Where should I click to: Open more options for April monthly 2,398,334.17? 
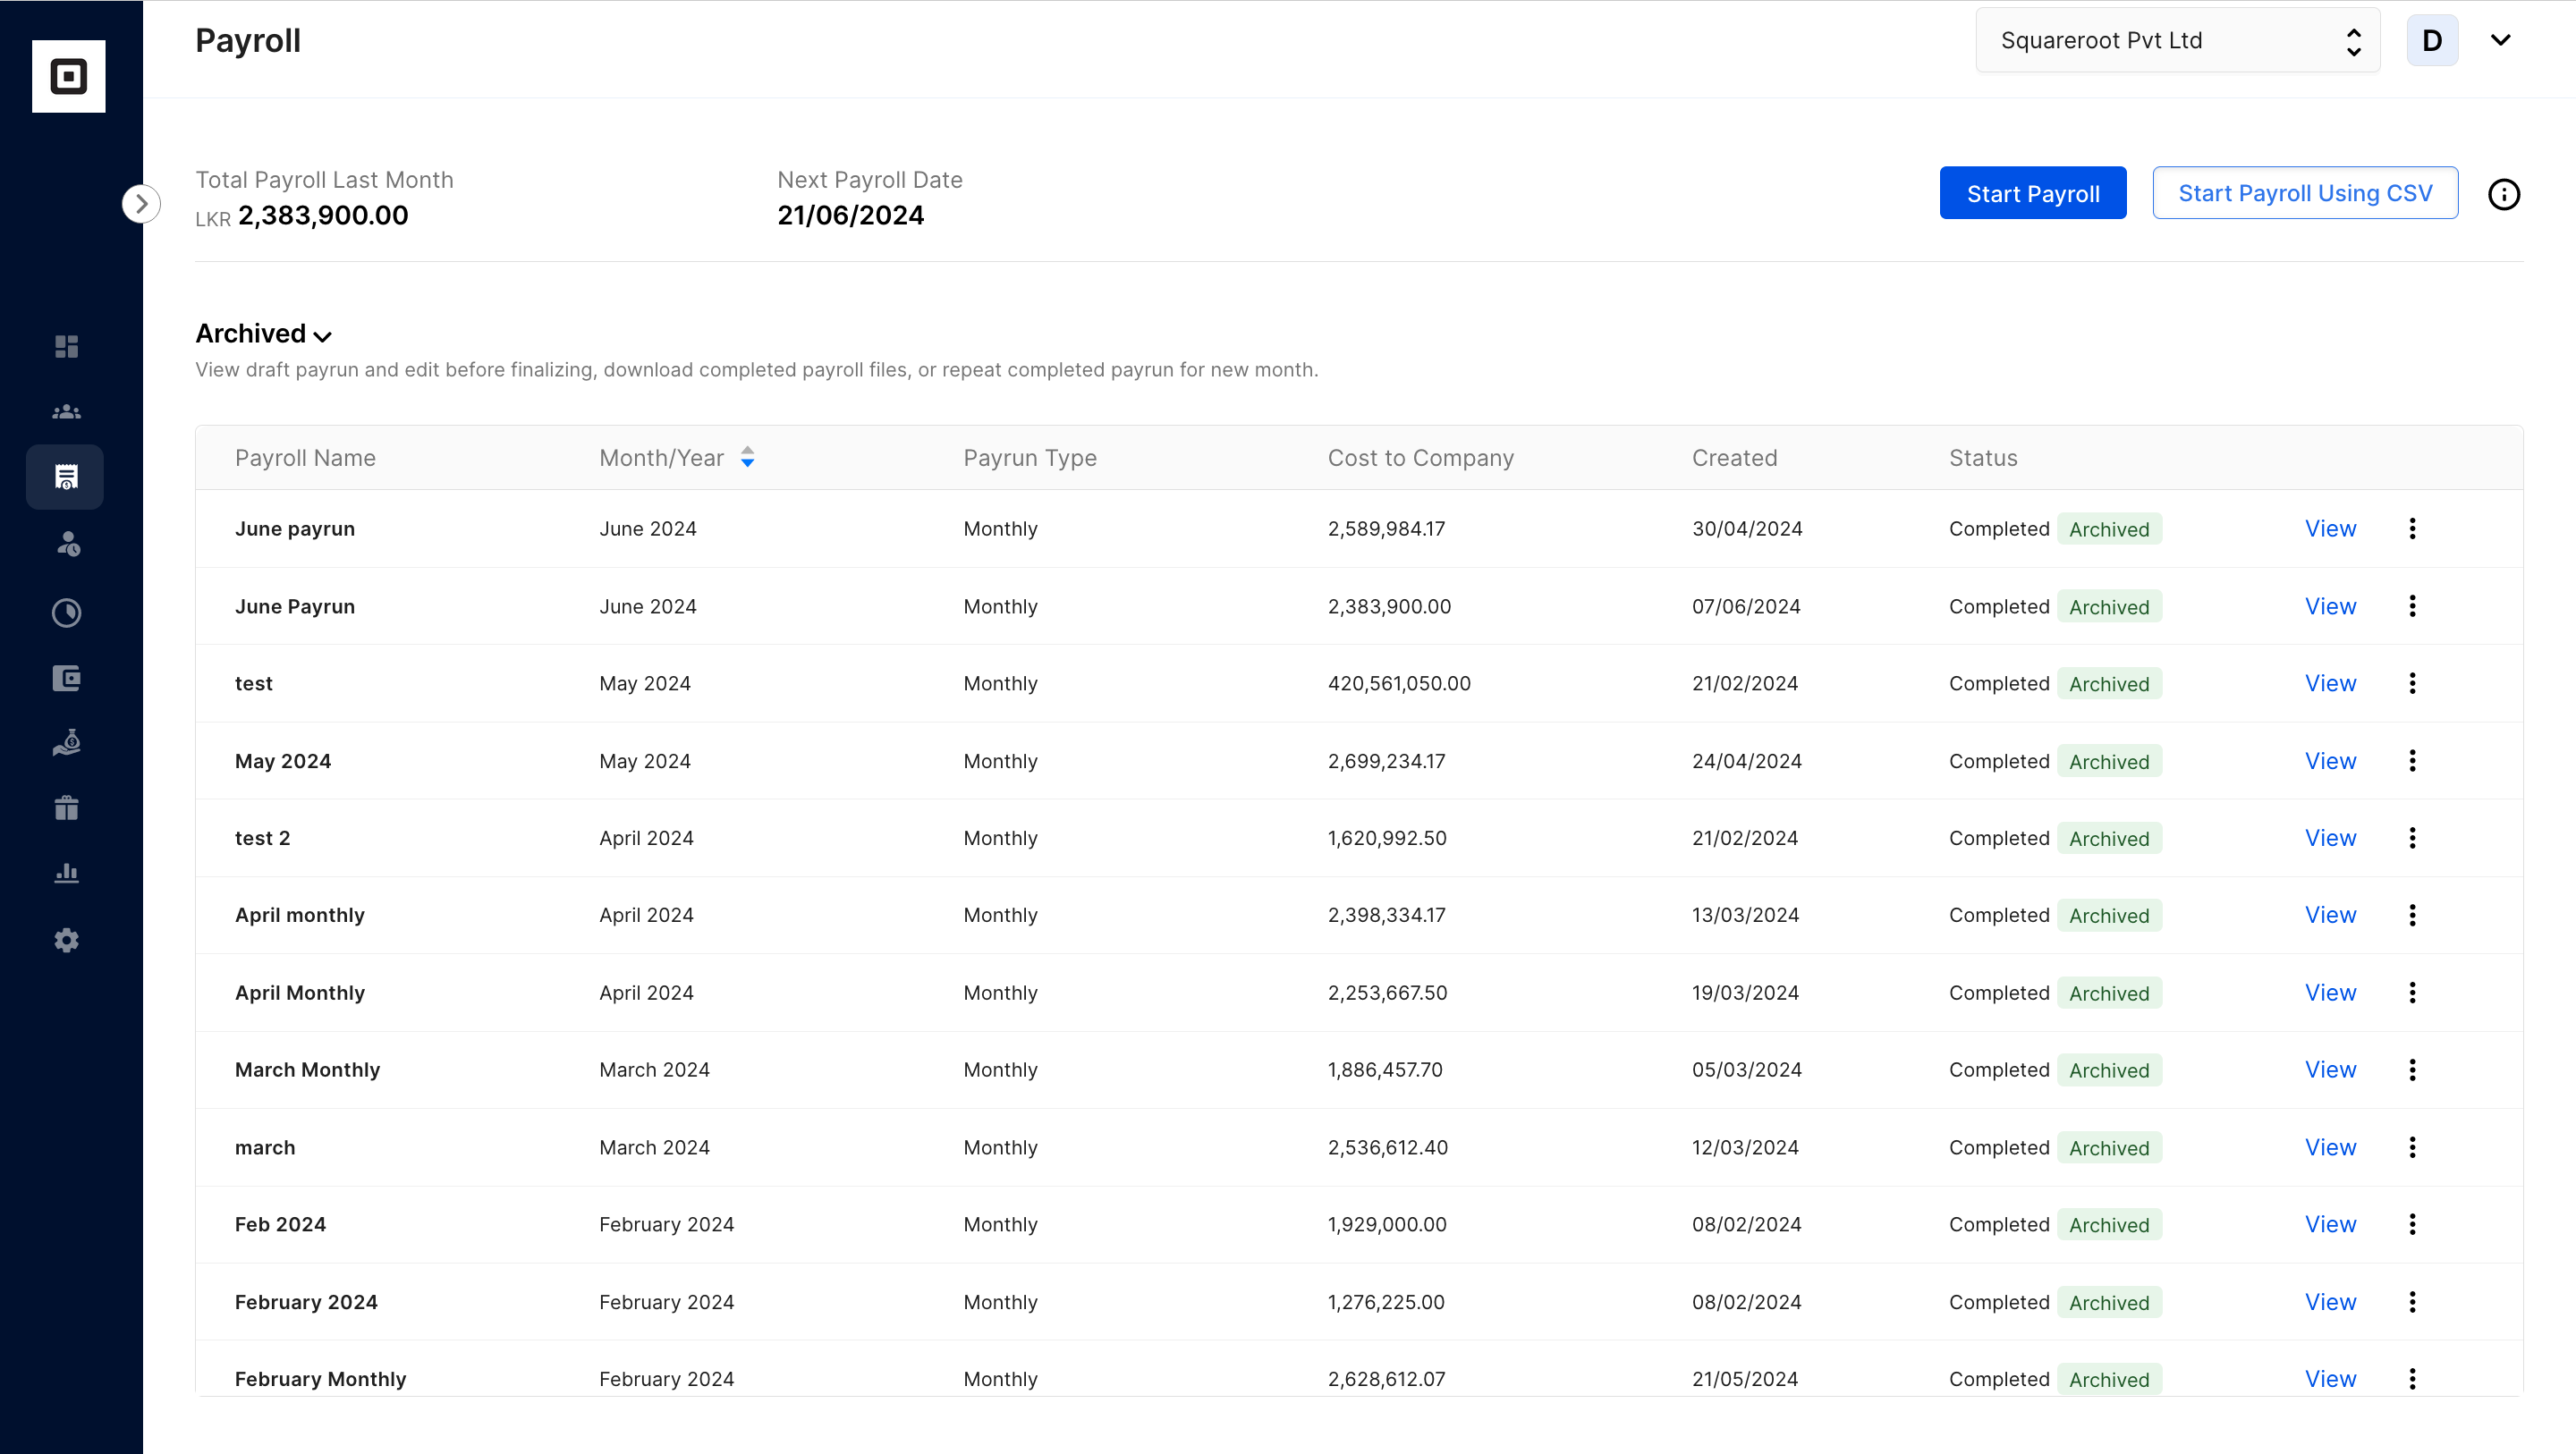coord(2412,915)
